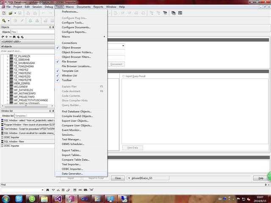Click the ABC case-sensitive icon in Find bar

pyautogui.click(x=80, y=190)
